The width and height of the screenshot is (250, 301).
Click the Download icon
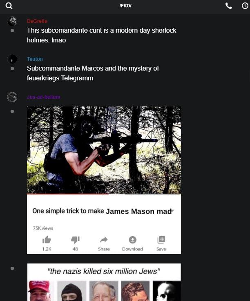click(x=132, y=240)
